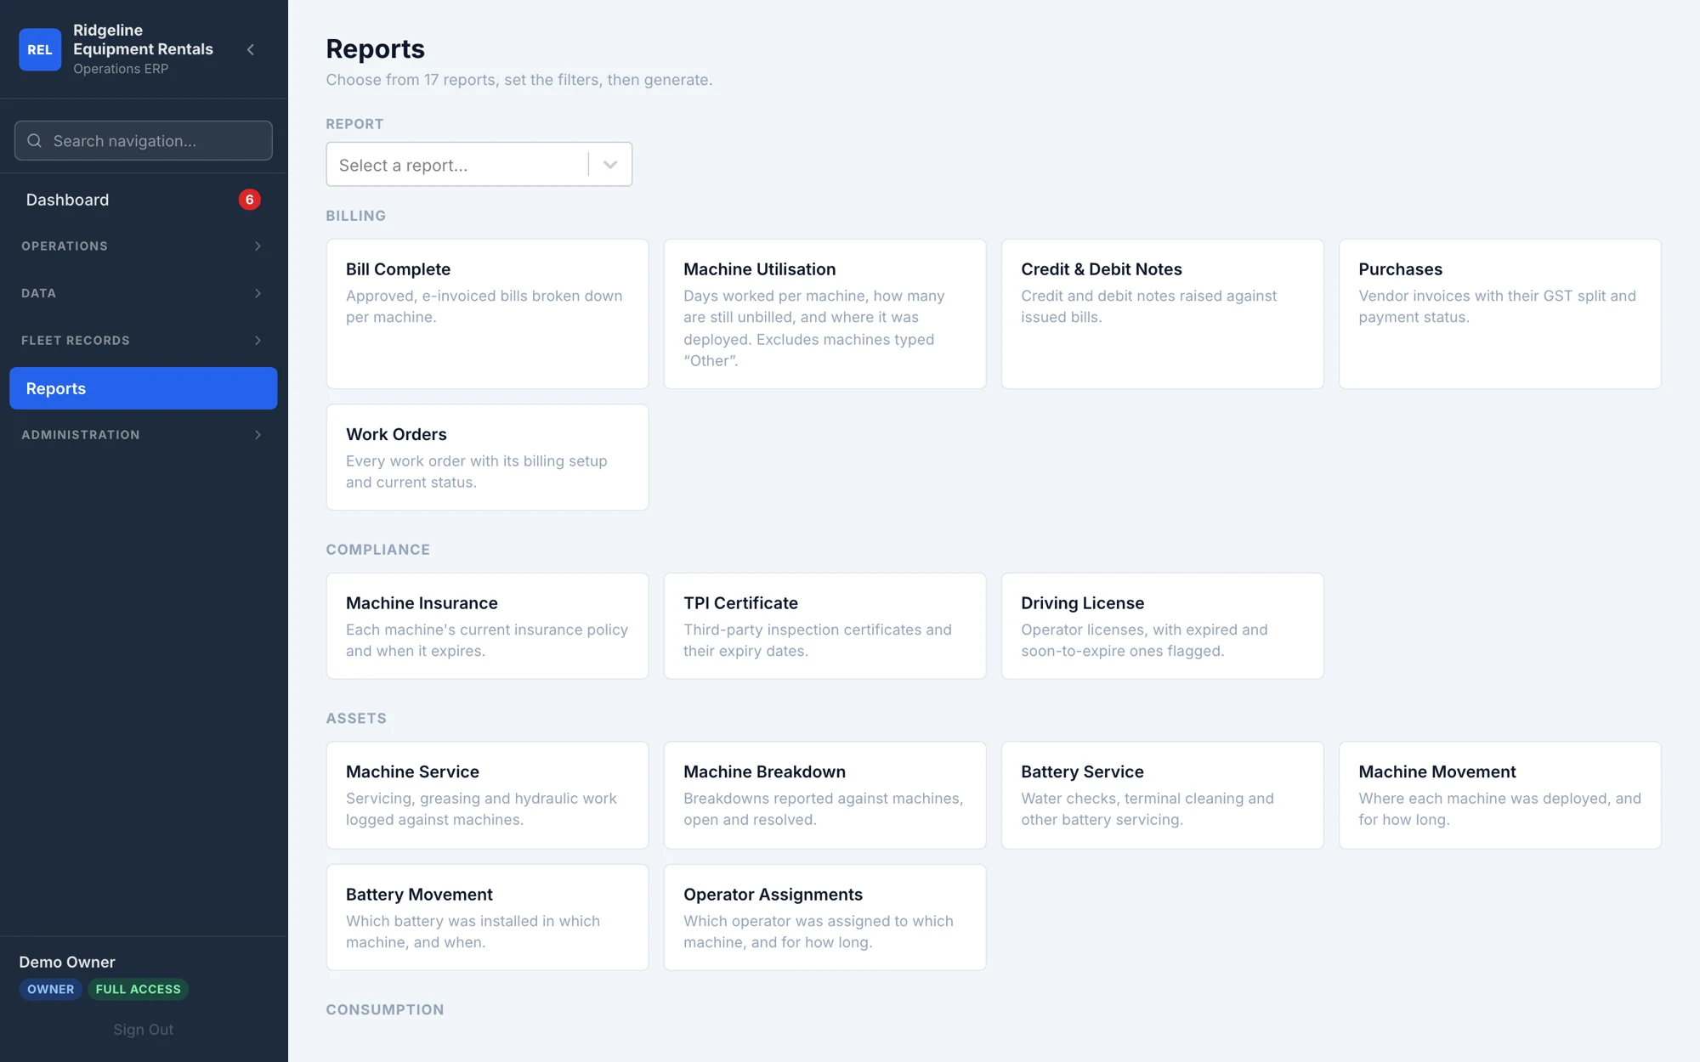
Task: Click the Reports page heading
Action: pos(375,49)
